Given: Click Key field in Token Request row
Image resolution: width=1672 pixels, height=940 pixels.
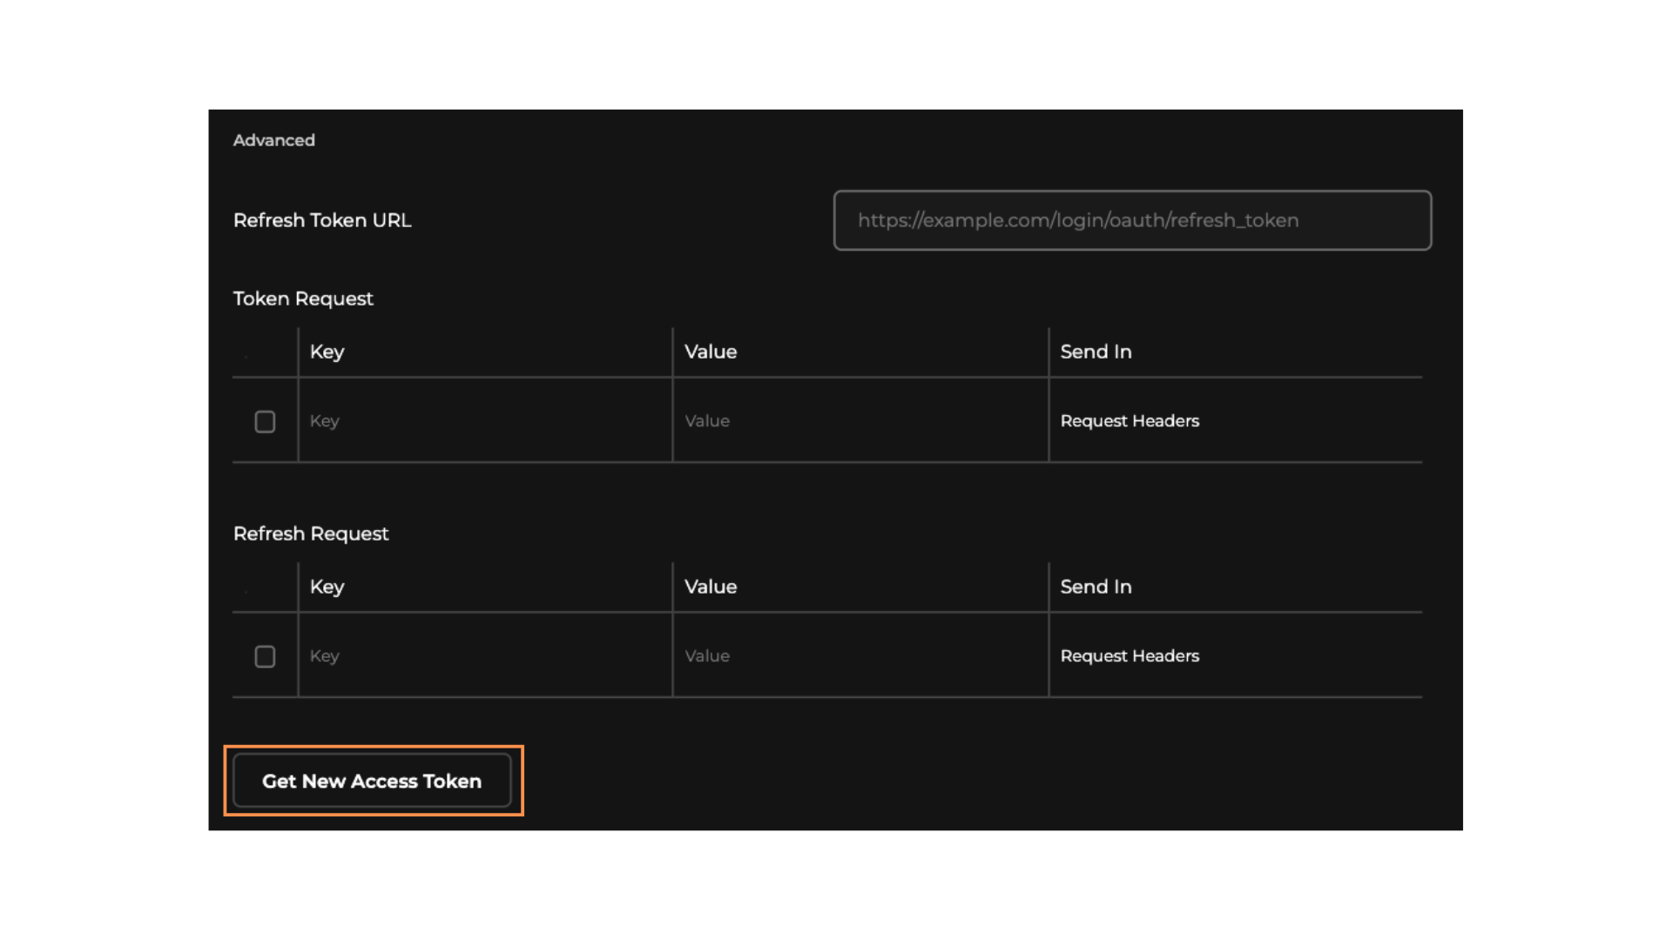Looking at the screenshot, I should coord(484,421).
